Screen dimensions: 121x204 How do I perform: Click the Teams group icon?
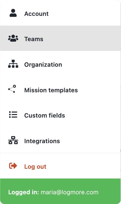point(13,38)
